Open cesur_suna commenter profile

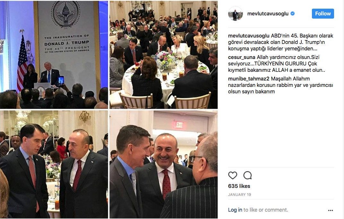[242, 57]
